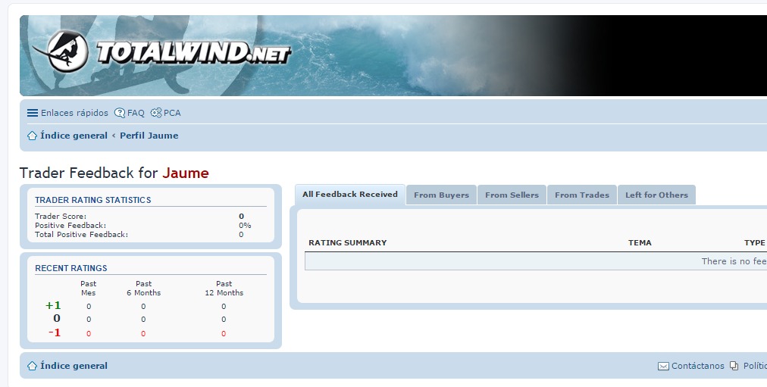This screenshot has height=387, width=767.
Task: Go to Índice general in footer
Action: (x=74, y=366)
